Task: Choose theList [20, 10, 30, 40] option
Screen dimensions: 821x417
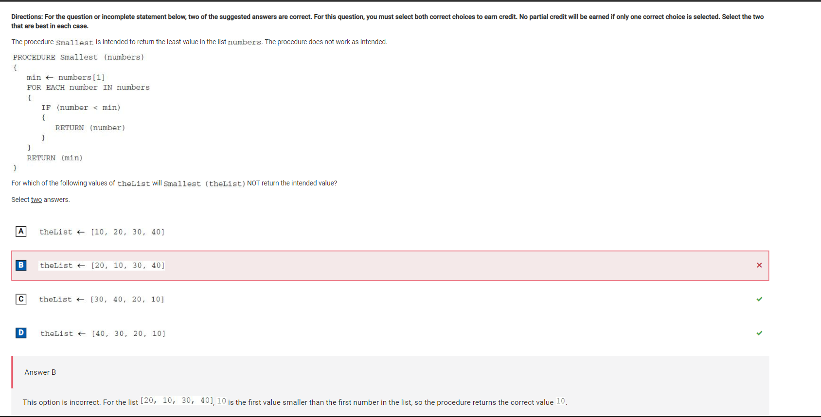Action: tap(102, 266)
